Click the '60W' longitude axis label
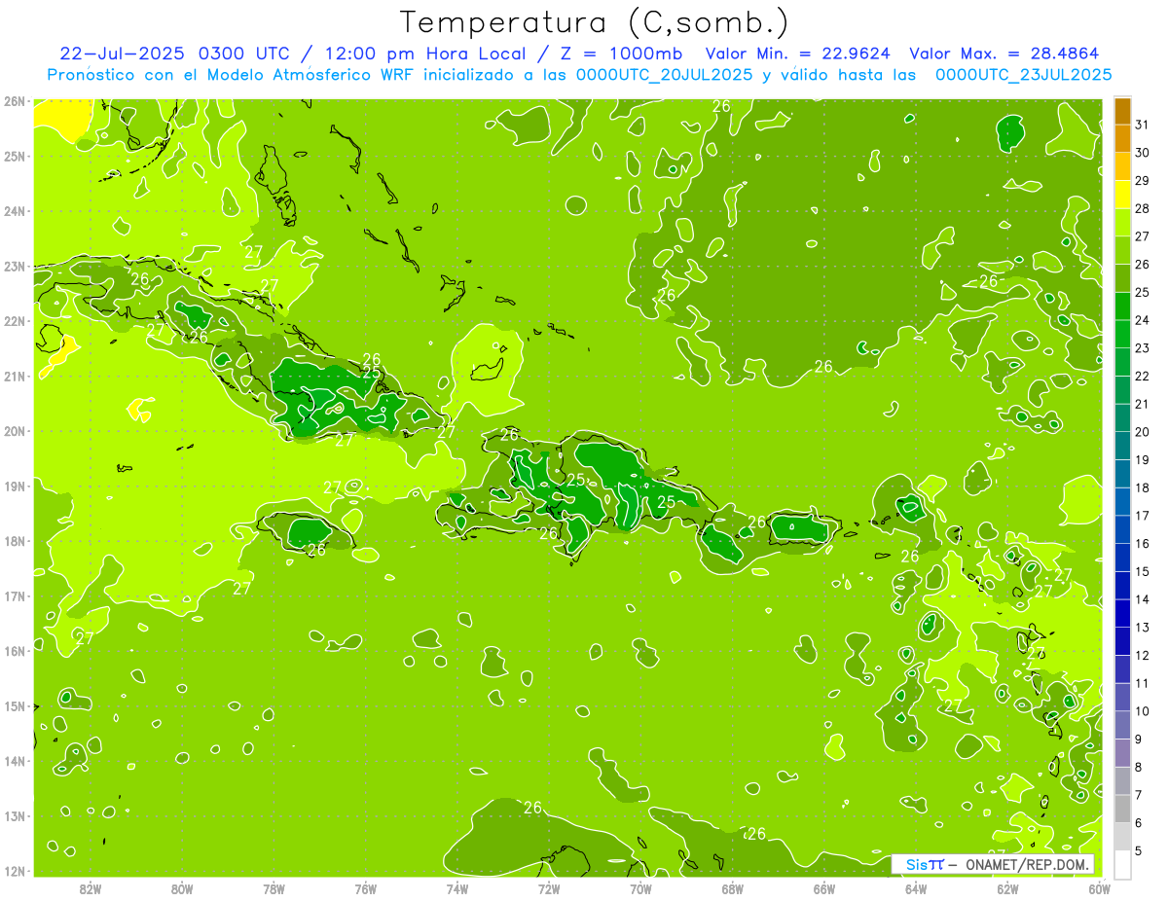This screenshot has width=1168, height=902. pos(1099,888)
